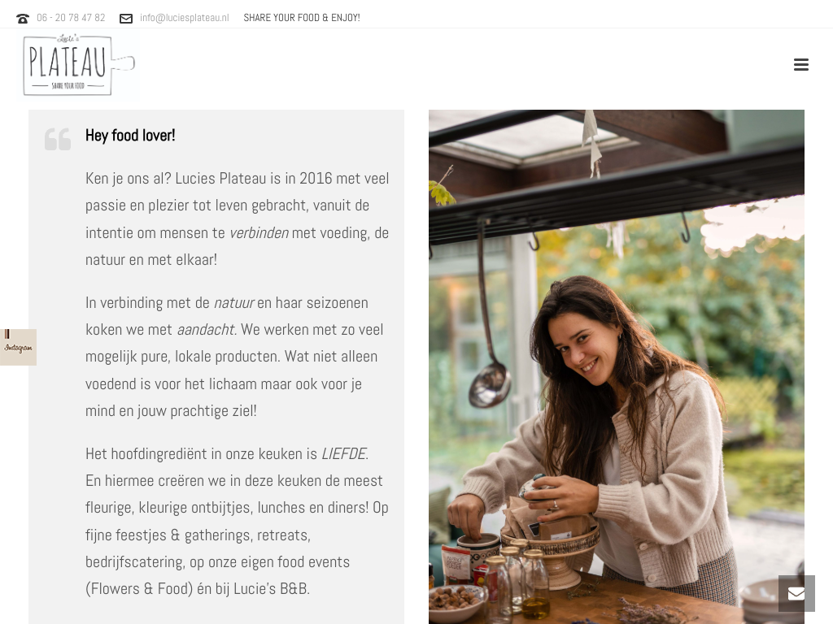
Task: Call the number 06 - 20 78 47 82
Action: click(x=71, y=18)
